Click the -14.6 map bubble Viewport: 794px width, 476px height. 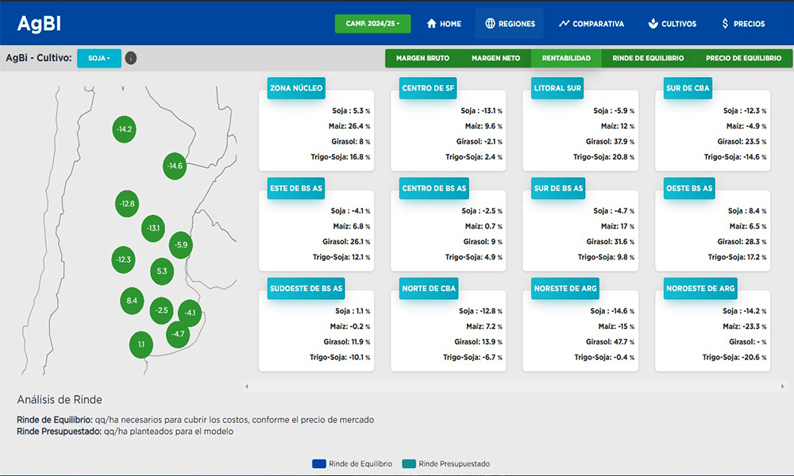point(174,166)
